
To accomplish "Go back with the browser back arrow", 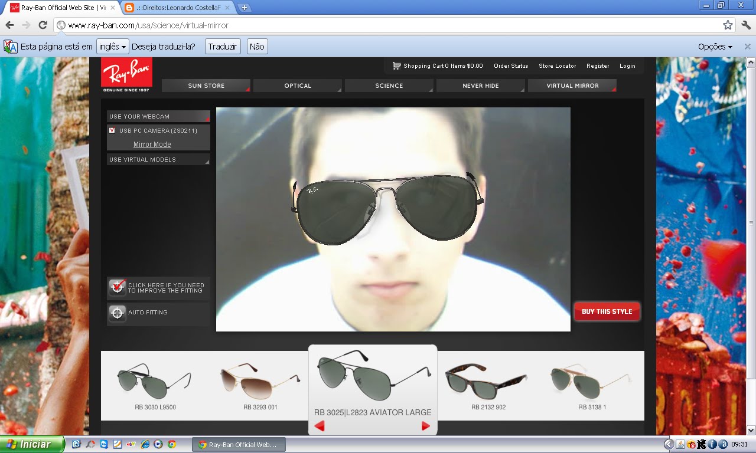I will point(9,25).
